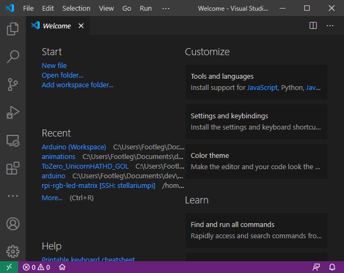Viewport: 344px width, 273px height.
Task: Open recent ToZero_UnicornHATHD_GOL folder
Action: coord(85,166)
